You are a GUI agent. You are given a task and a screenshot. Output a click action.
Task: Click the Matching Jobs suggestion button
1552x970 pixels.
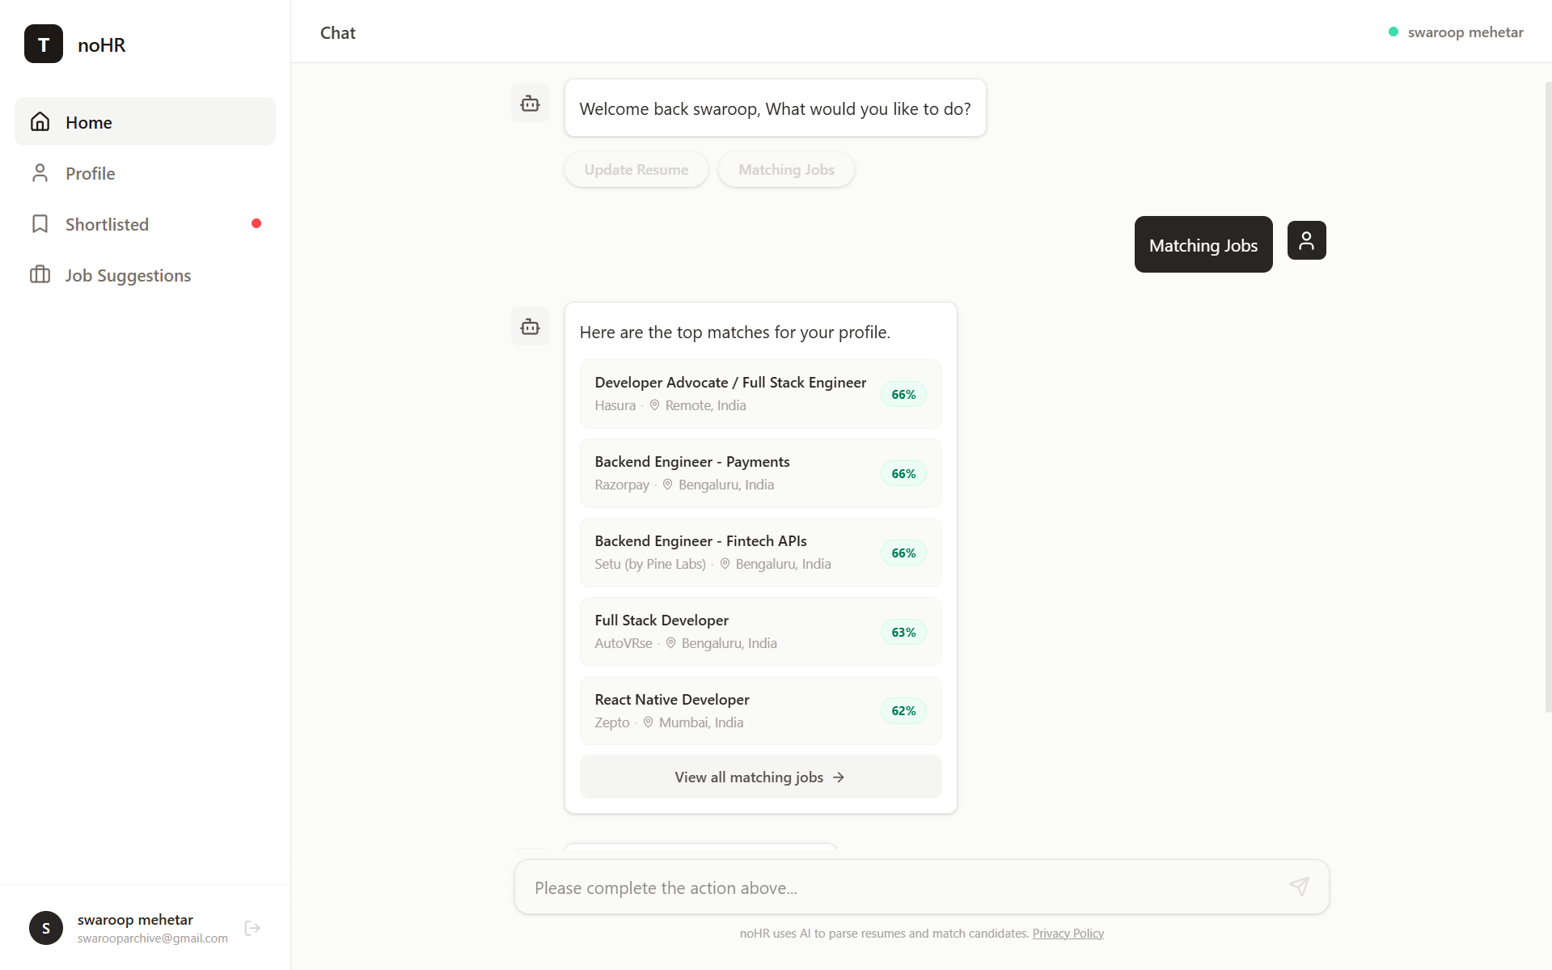tap(785, 169)
